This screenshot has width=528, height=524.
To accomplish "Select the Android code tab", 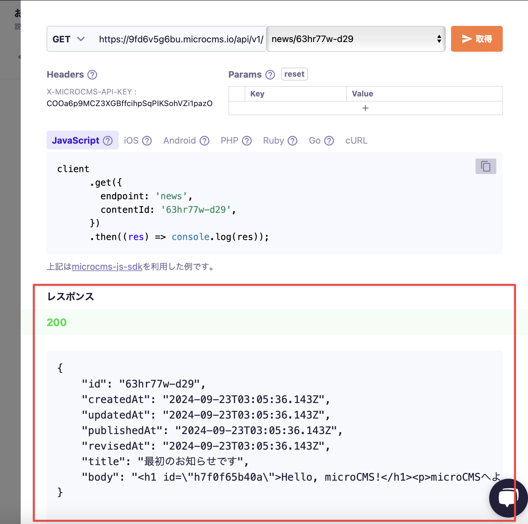I will (179, 141).
